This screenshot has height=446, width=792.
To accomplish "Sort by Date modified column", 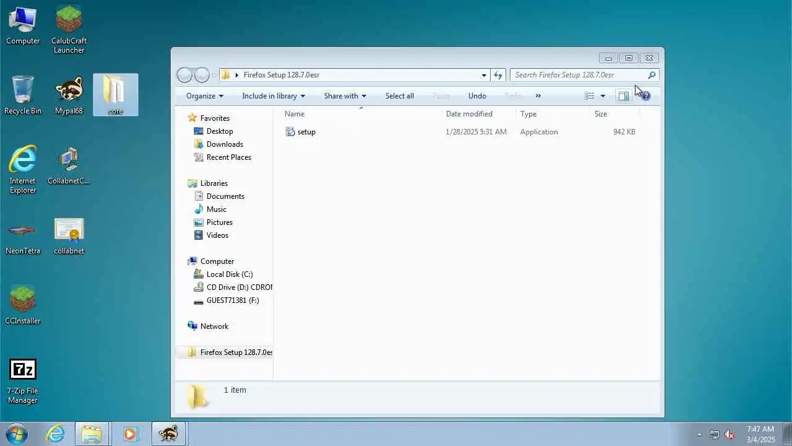I will point(479,114).
